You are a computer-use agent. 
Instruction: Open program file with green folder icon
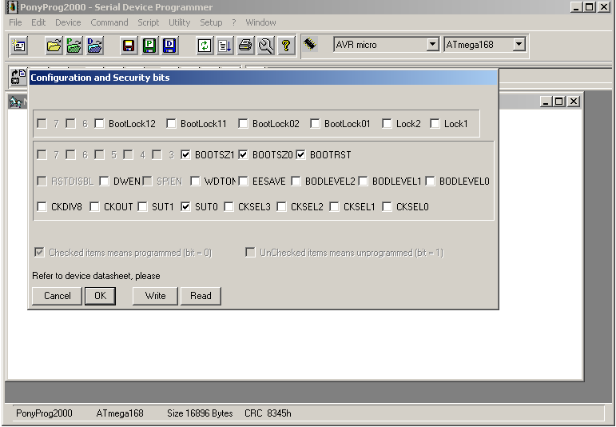74,46
